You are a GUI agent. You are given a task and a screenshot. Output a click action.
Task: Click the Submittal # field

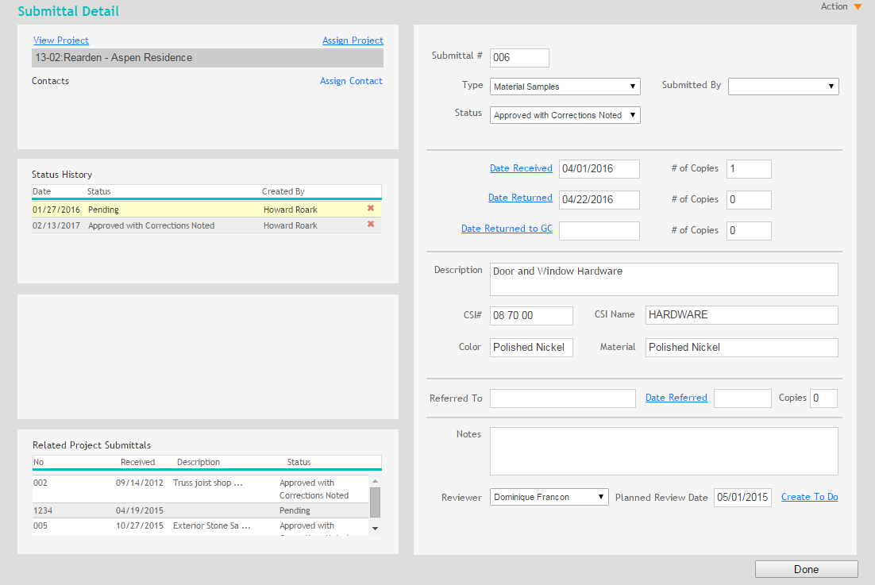519,57
